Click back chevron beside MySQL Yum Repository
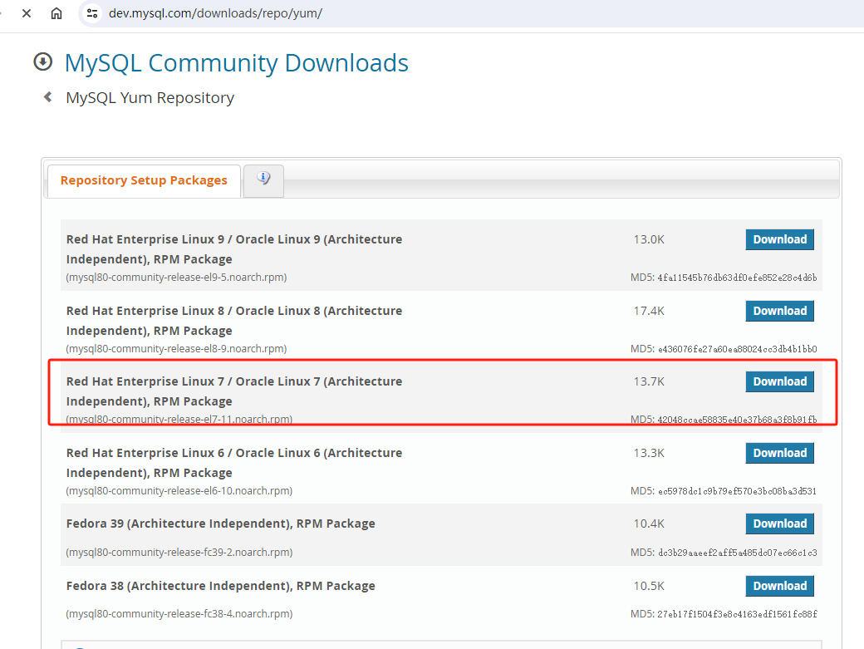Viewport: 864px width, 649px height. tap(48, 97)
